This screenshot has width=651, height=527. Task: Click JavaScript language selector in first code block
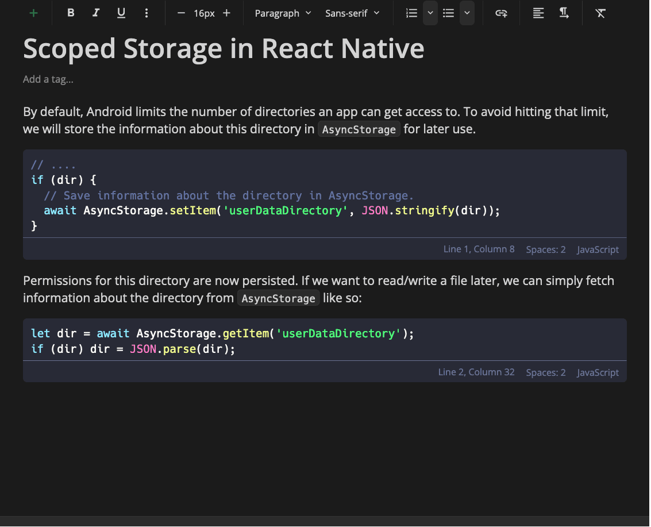tap(598, 249)
